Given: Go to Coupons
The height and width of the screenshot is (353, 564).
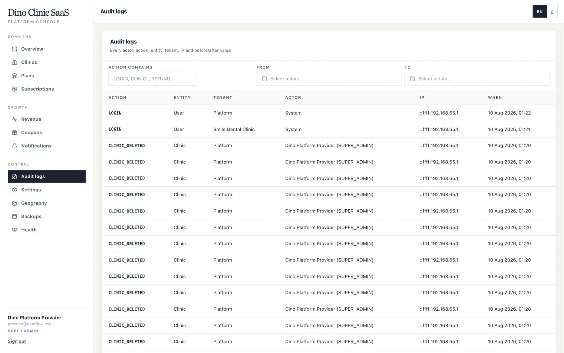Looking at the screenshot, I should 47,132.
